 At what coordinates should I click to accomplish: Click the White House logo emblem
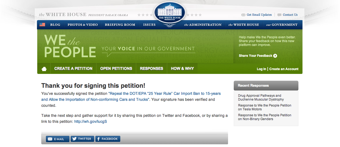coord(170,13)
